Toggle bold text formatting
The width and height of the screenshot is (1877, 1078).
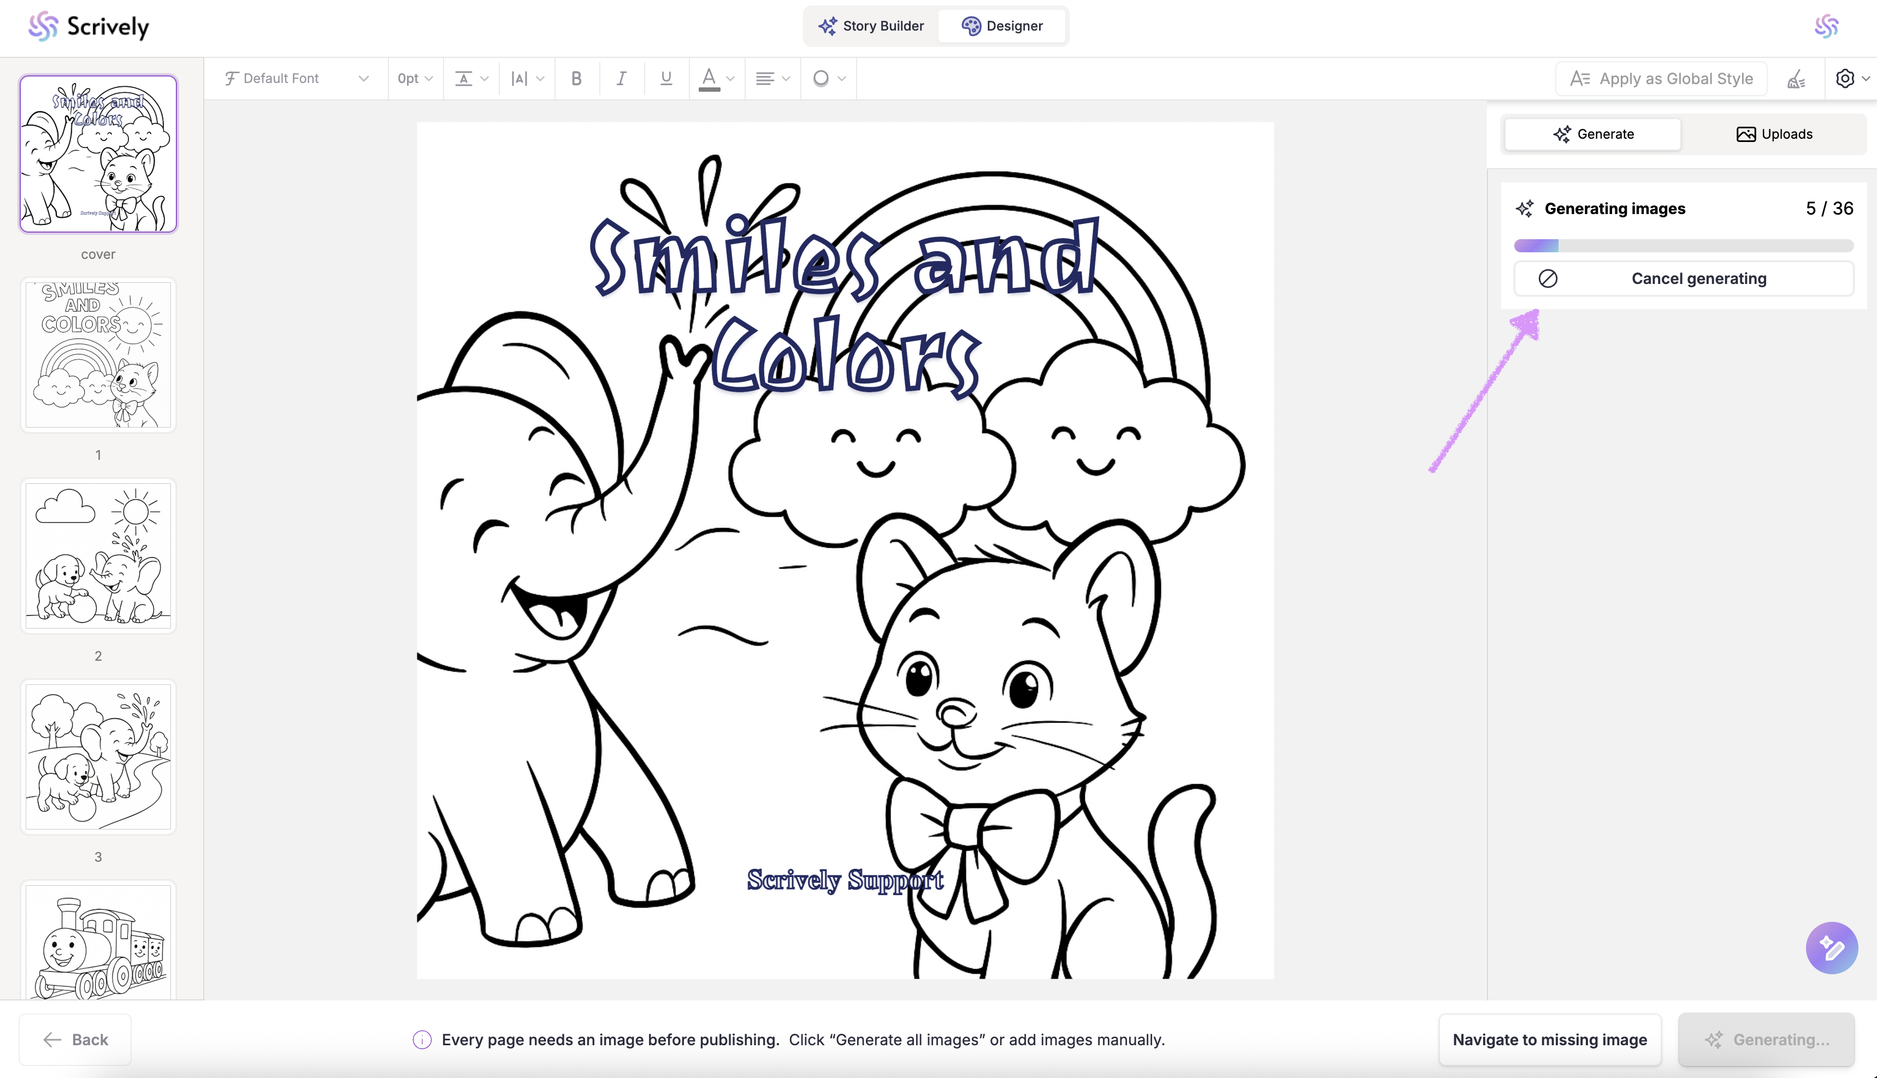point(576,79)
